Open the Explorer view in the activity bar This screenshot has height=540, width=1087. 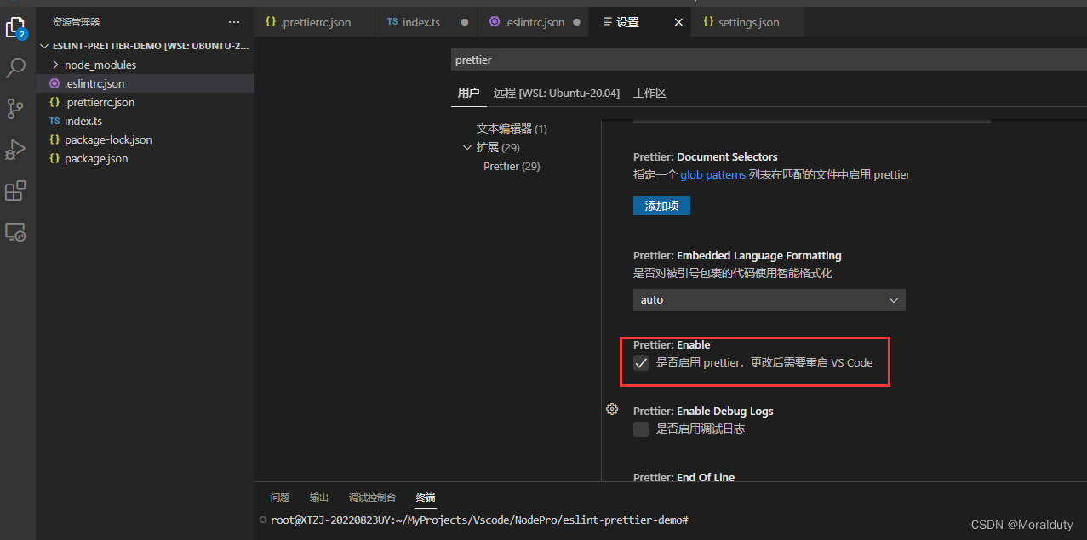coord(15,27)
